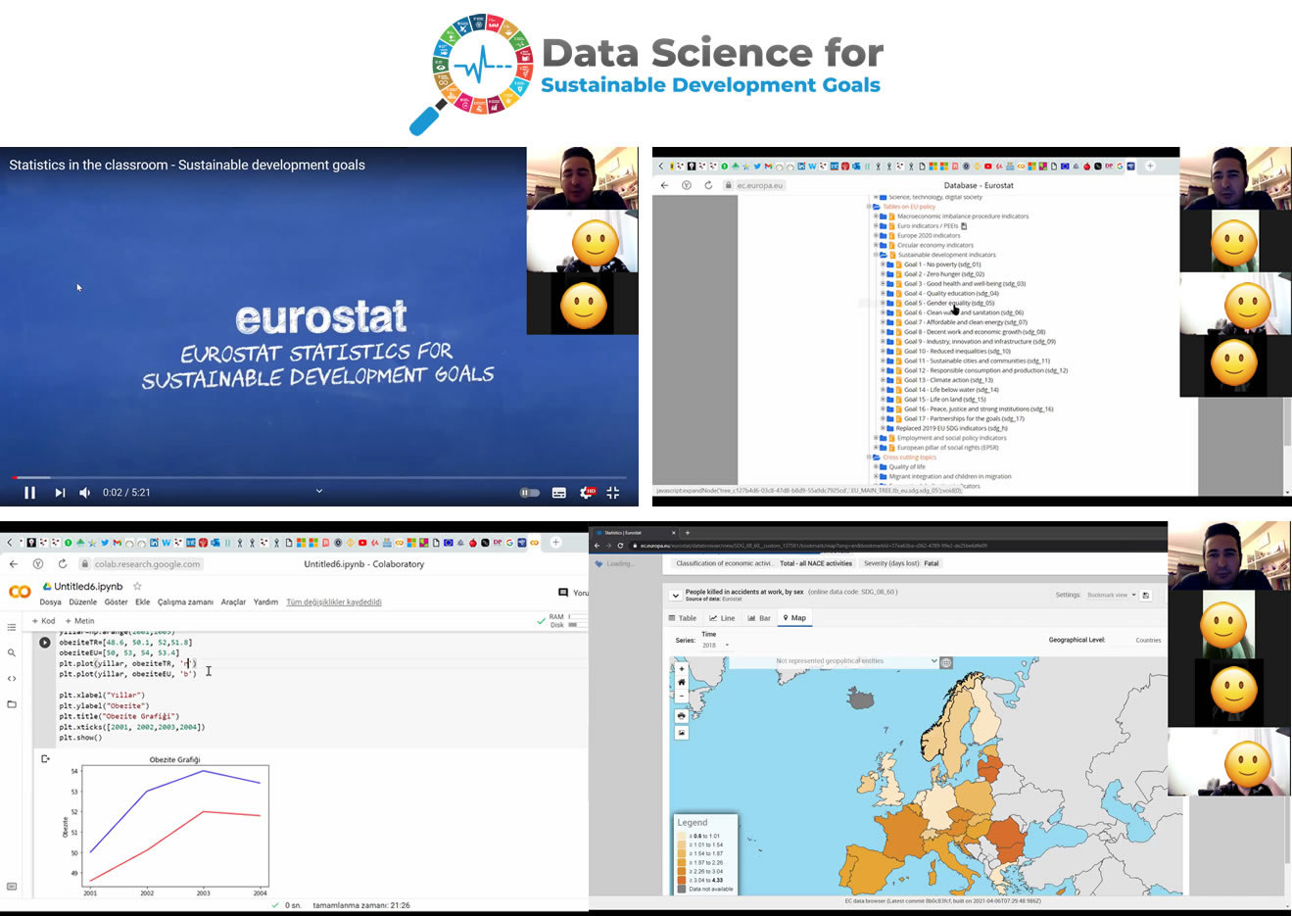
Task: Open Colab files folder icon
Action: pos(12,703)
